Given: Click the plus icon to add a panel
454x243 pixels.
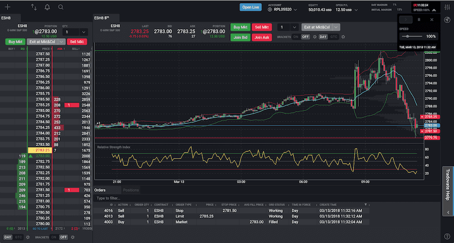Looking at the screenshot, I should (x=7, y=8).
